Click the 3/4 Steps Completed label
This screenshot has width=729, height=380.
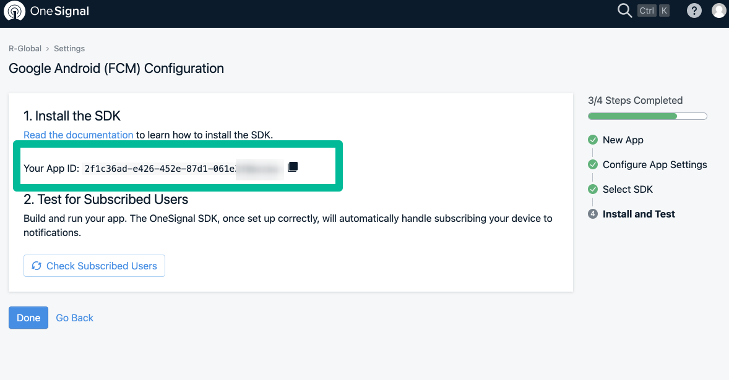tap(635, 100)
